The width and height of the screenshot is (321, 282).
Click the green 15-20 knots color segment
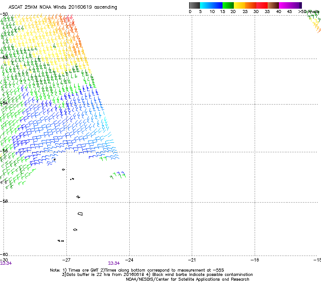click(228, 5)
